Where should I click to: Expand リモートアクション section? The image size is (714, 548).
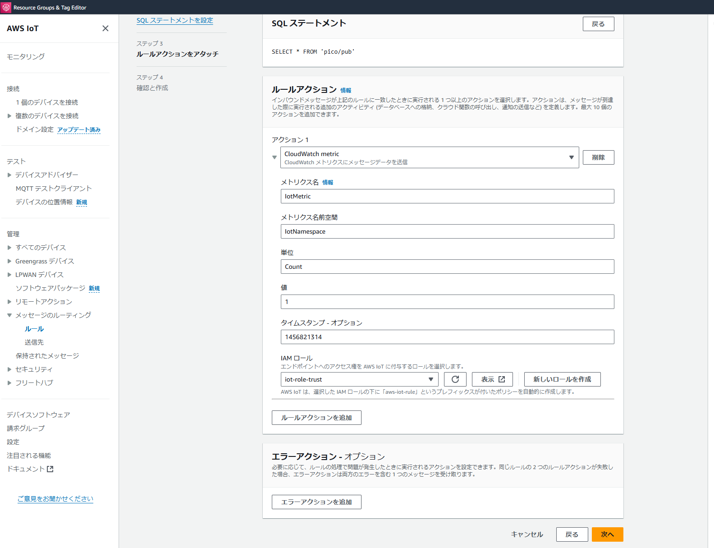point(9,302)
